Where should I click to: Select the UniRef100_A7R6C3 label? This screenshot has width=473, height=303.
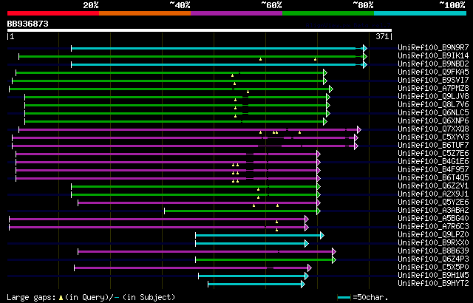(x=433, y=227)
